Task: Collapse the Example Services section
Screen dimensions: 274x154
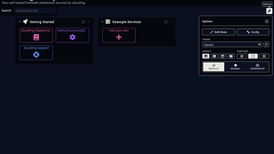Action: pyautogui.click(x=103, y=22)
